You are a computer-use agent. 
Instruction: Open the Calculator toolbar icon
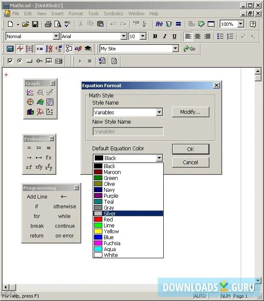click(10, 49)
